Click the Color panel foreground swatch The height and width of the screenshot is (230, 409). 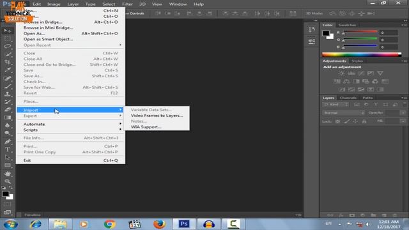[x=326, y=33]
